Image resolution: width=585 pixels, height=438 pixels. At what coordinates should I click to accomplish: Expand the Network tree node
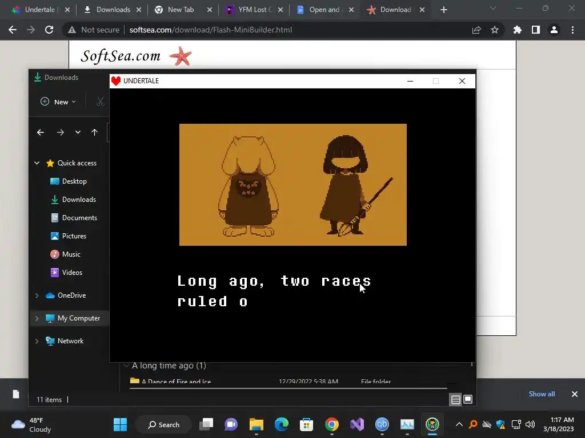click(x=37, y=341)
